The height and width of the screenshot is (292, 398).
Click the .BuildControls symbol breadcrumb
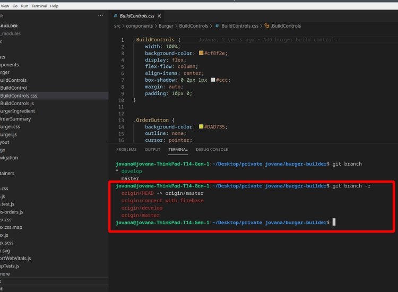(286, 26)
